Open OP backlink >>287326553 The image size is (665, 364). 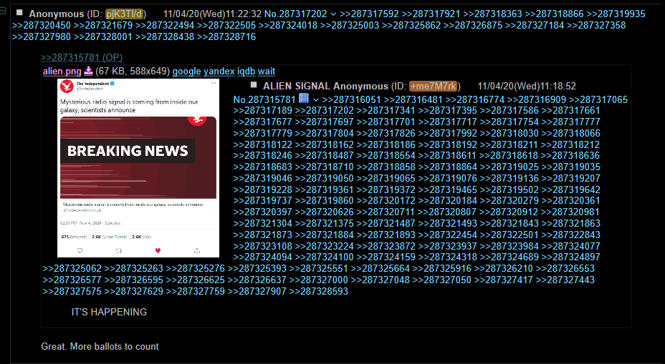point(565,269)
